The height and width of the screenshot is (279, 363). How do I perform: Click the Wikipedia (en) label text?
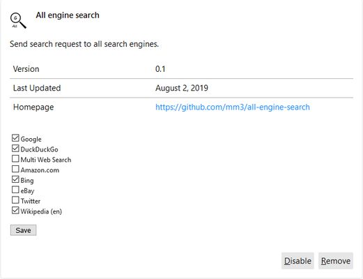(x=41, y=211)
